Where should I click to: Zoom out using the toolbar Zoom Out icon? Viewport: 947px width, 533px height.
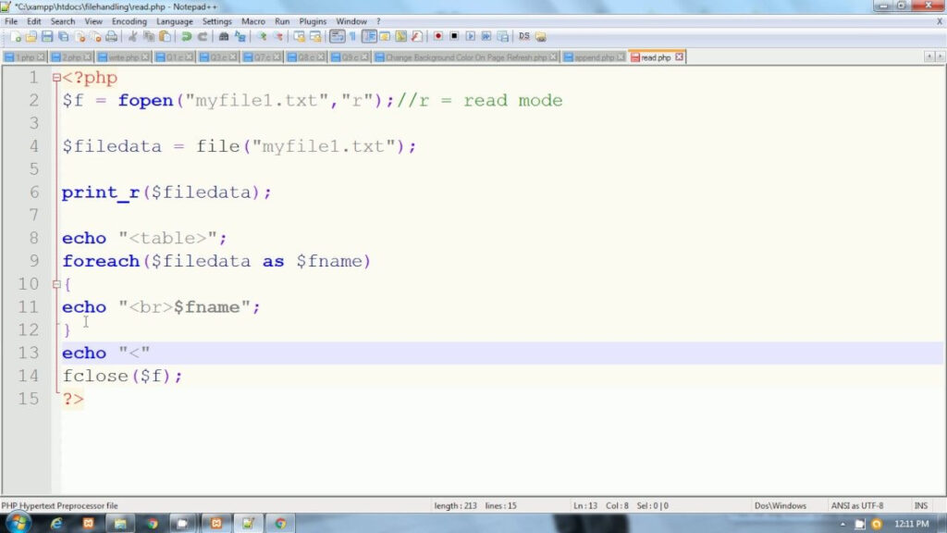[277, 37]
